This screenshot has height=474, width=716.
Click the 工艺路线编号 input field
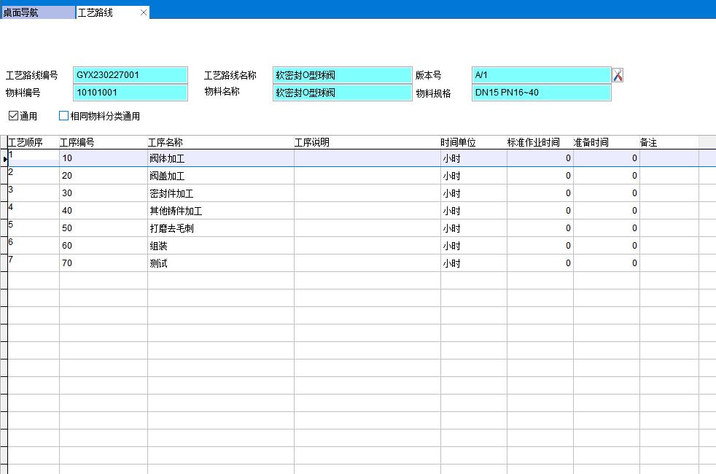pyautogui.click(x=131, y=75)
